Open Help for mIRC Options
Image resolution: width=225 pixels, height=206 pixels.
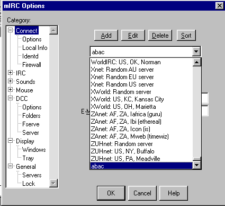click(x=174, y=193)
